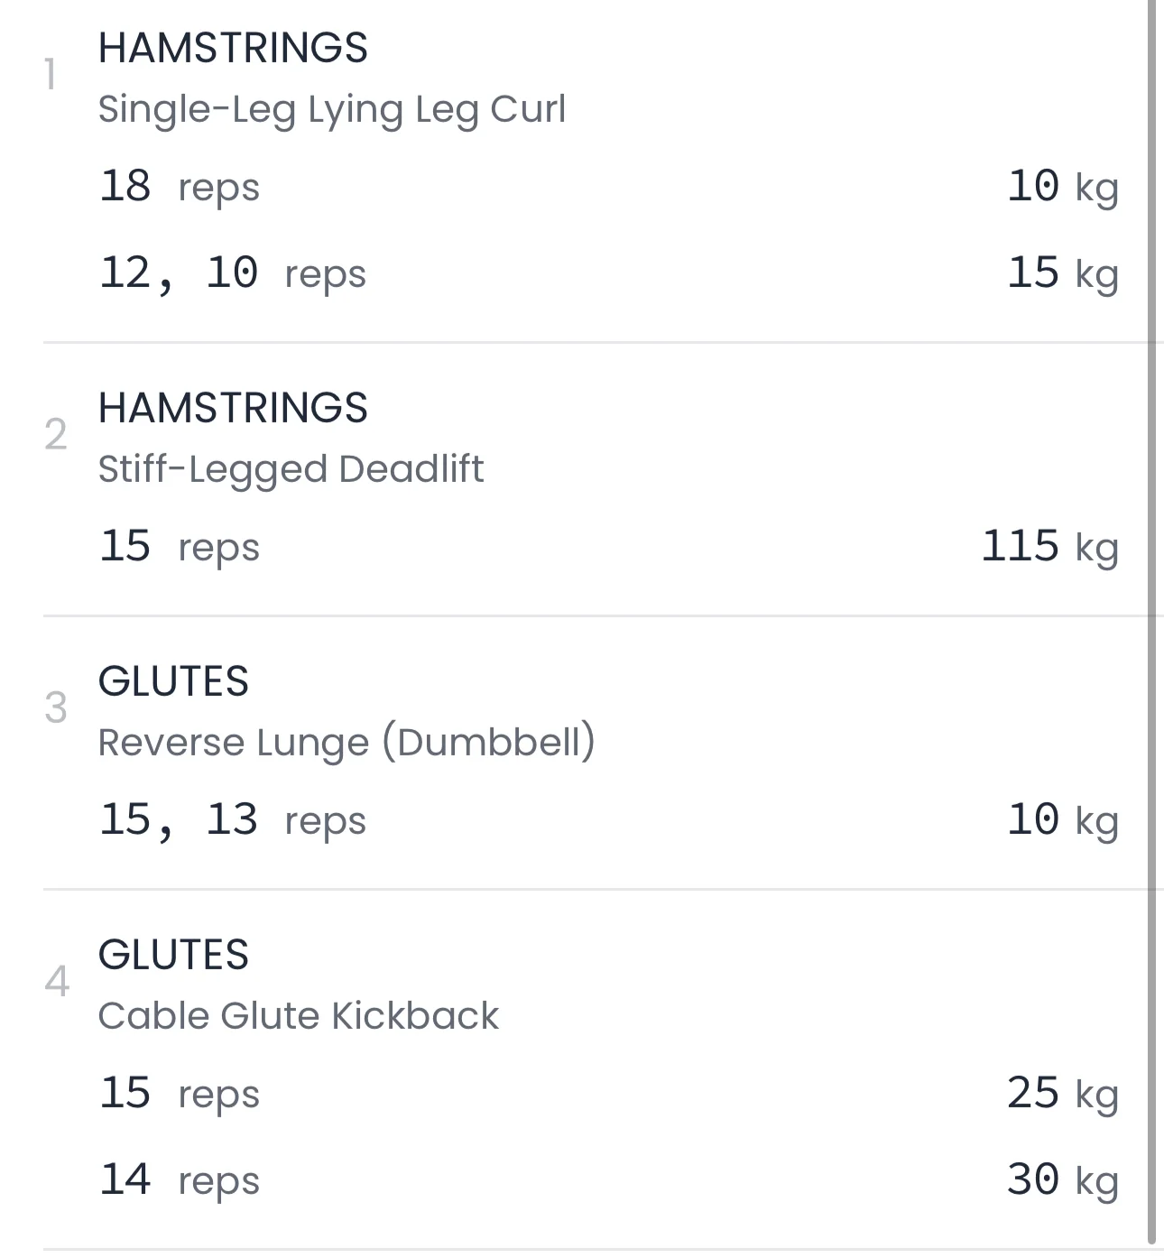Tap the exercise number 3 index
The image size is (1164, 1258).
coord(56,708)
